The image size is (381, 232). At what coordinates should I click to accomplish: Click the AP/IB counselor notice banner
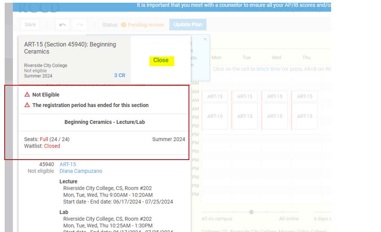172,7
